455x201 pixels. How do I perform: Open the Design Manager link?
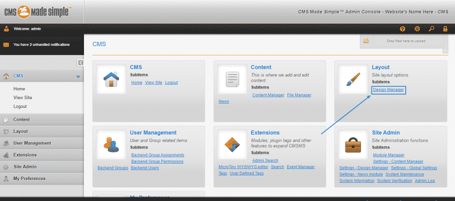pos(388,90)
